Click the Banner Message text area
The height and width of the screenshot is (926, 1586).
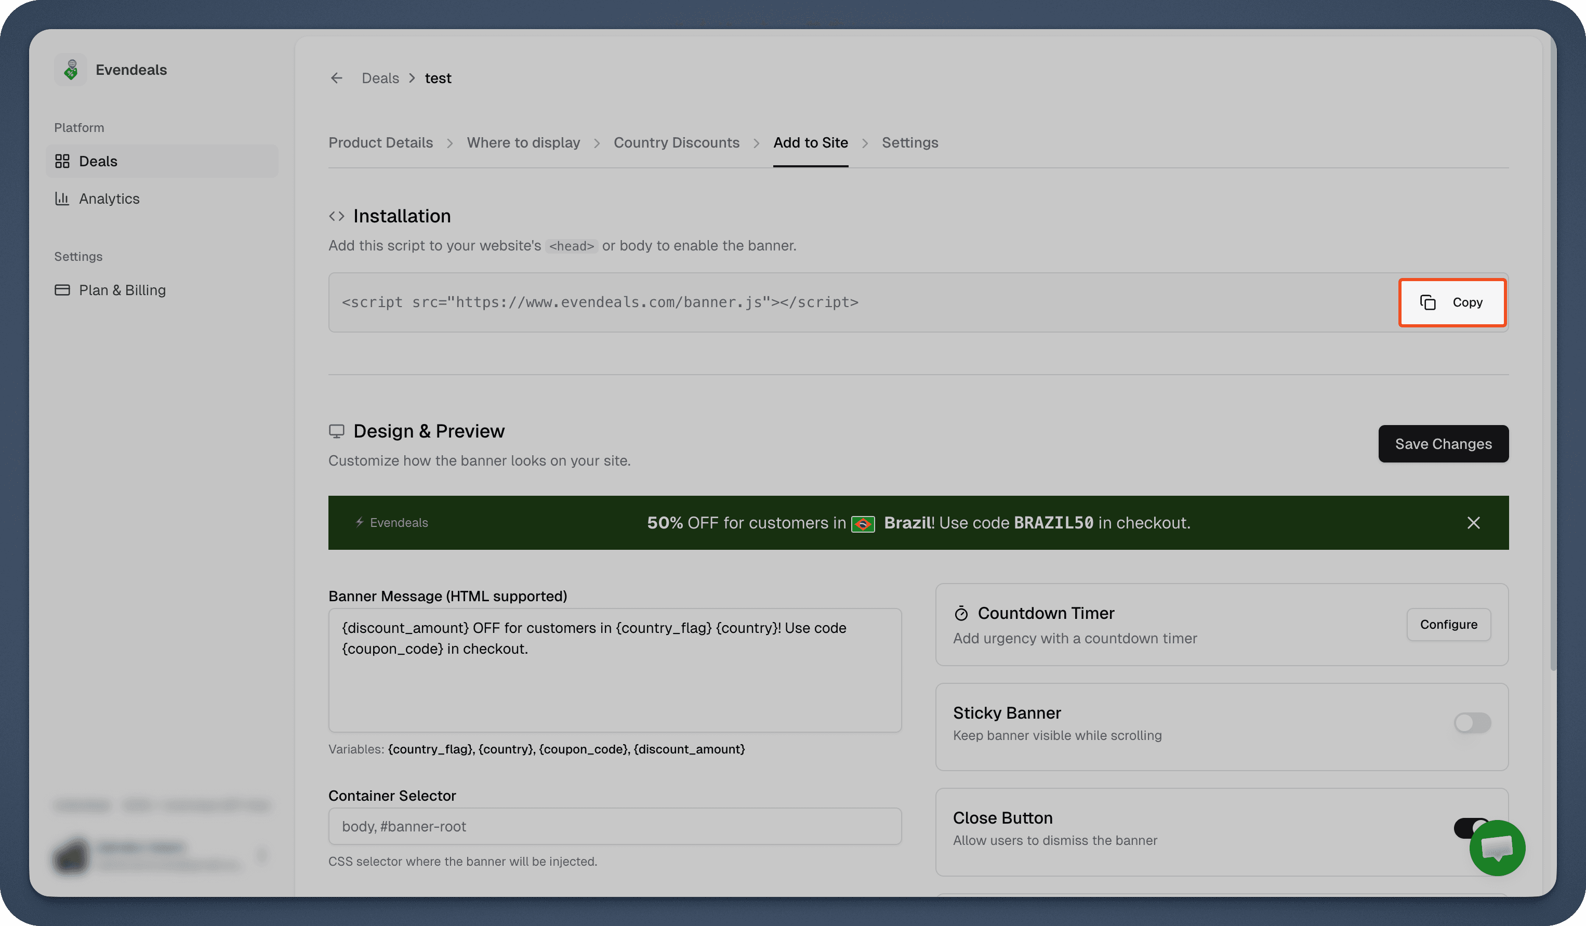(x=615, y=670)
